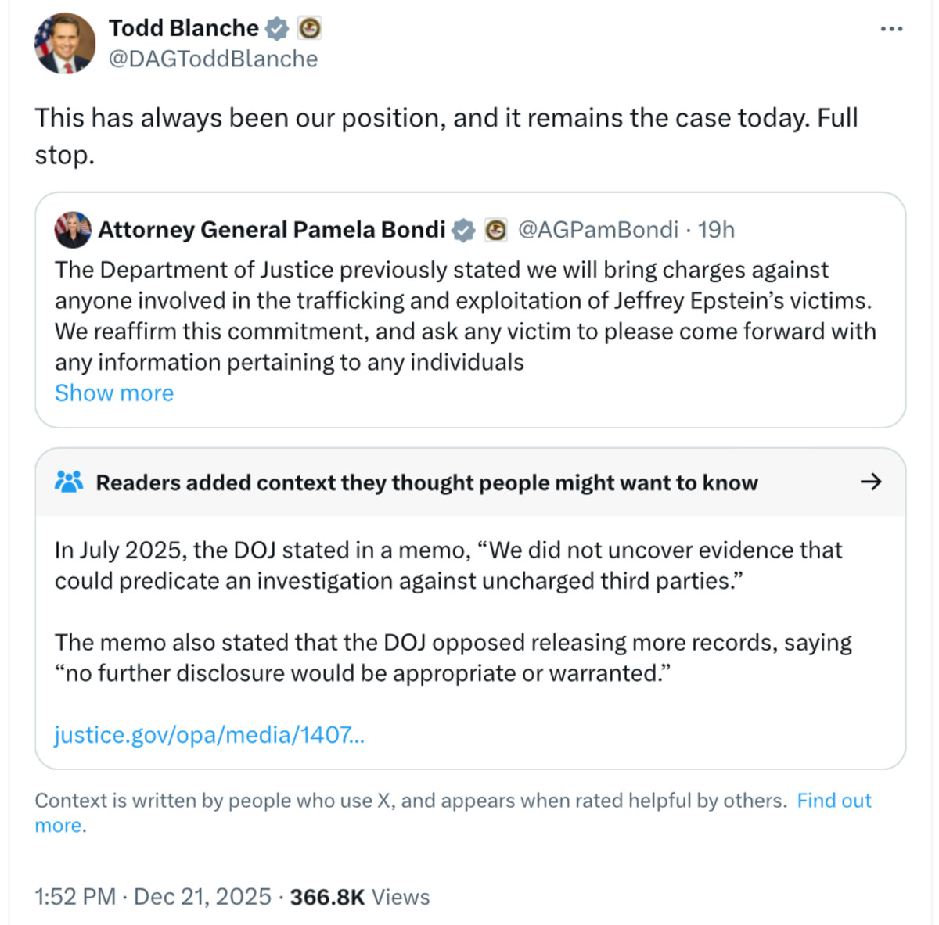Click the verified checkmark beside Attorney General Pamela Bondi

point(463,229)
